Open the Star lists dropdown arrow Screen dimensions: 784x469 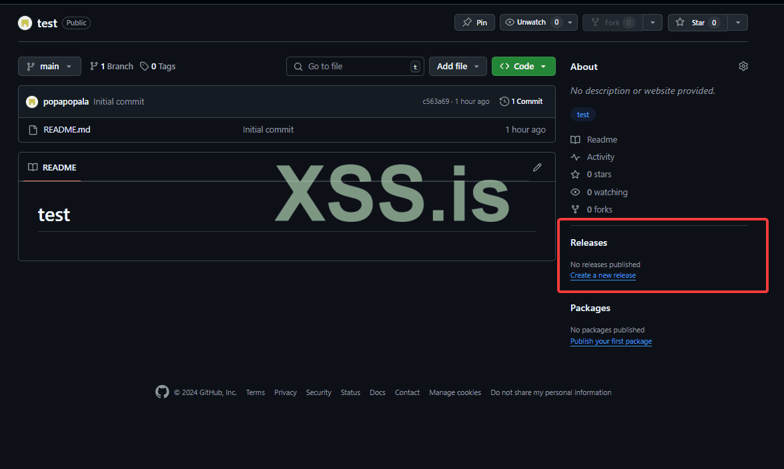pyautogui.click(x=738, y=23)
